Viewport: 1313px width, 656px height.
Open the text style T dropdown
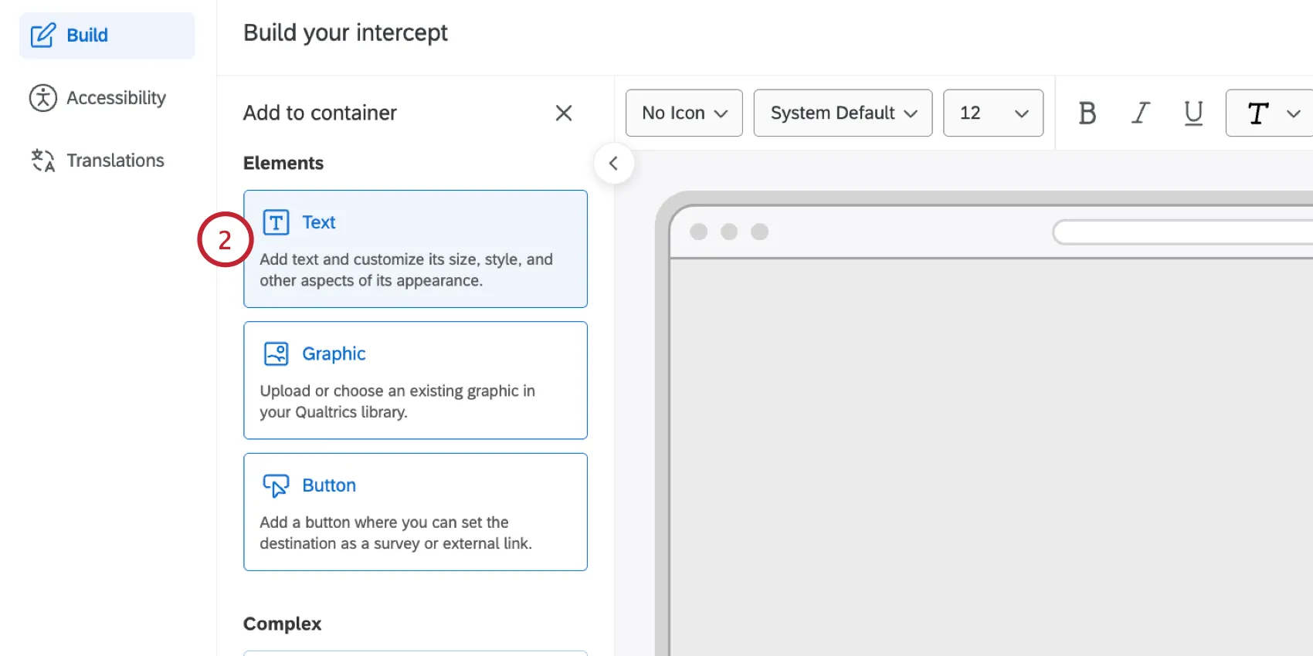[x=1270, y=113]
